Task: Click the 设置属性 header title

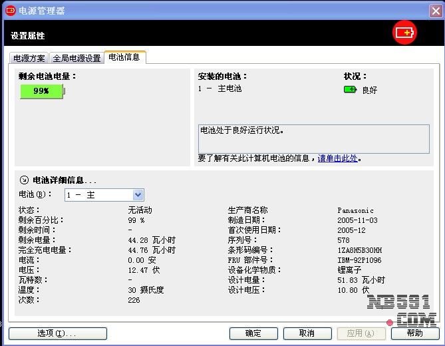Action: coord(28,36)
